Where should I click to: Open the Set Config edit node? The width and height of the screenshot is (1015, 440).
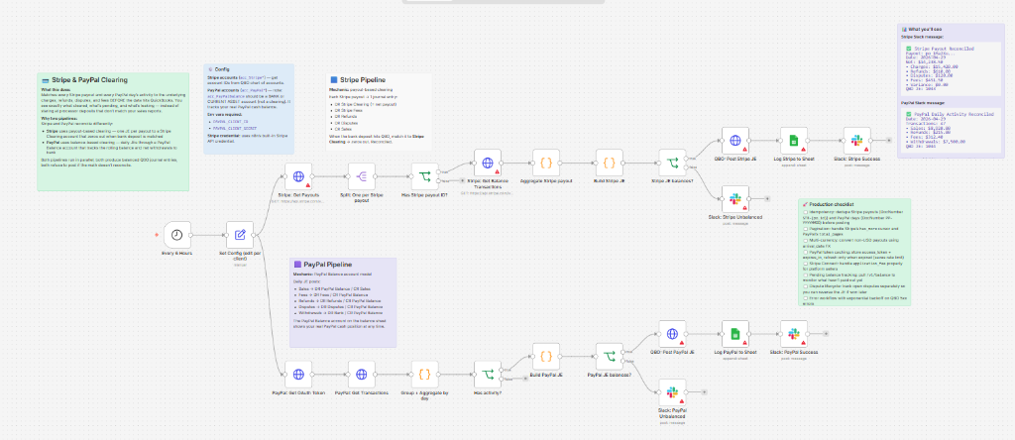click(240, 234)
